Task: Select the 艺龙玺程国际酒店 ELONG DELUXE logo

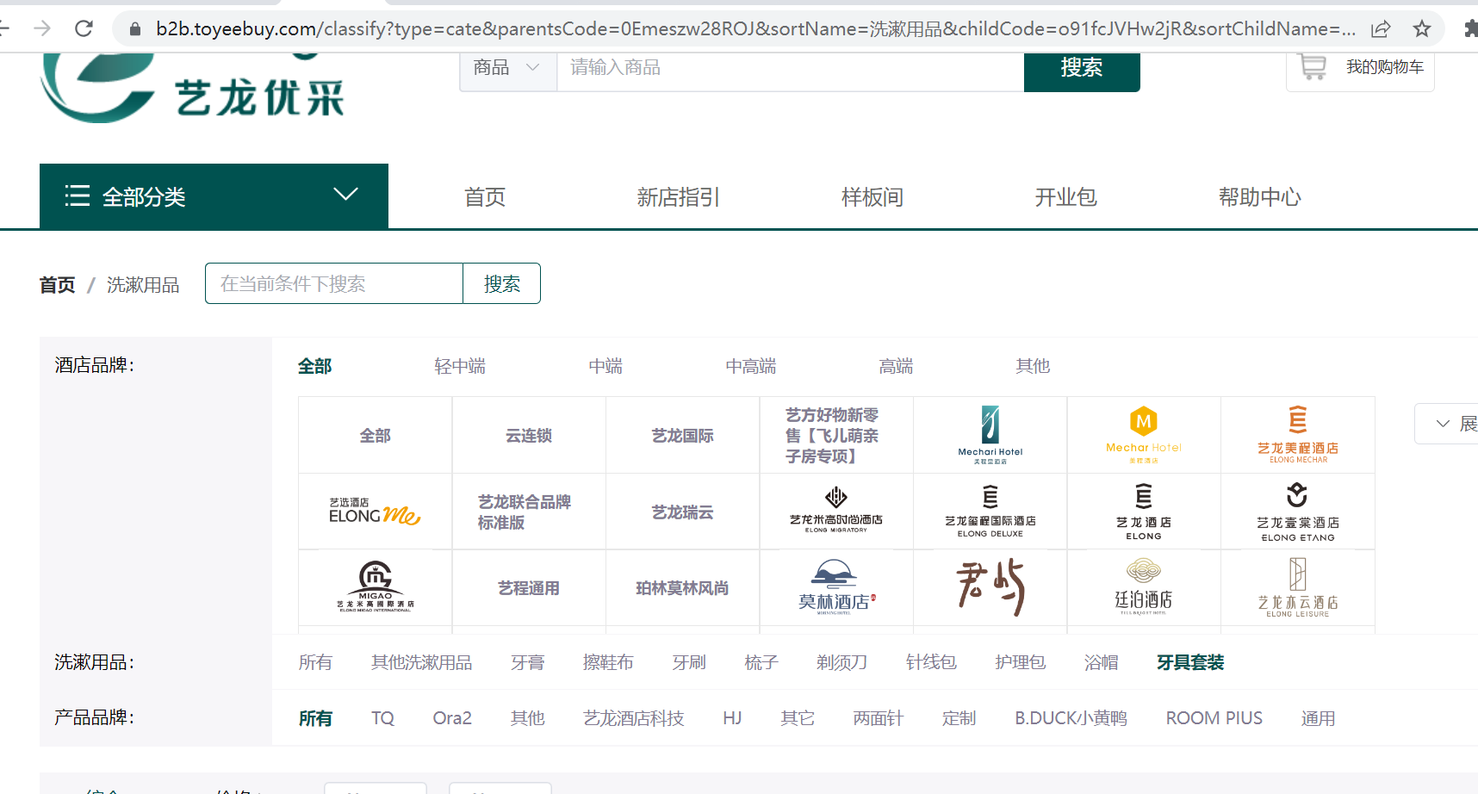Action: (x=991, y=512)
